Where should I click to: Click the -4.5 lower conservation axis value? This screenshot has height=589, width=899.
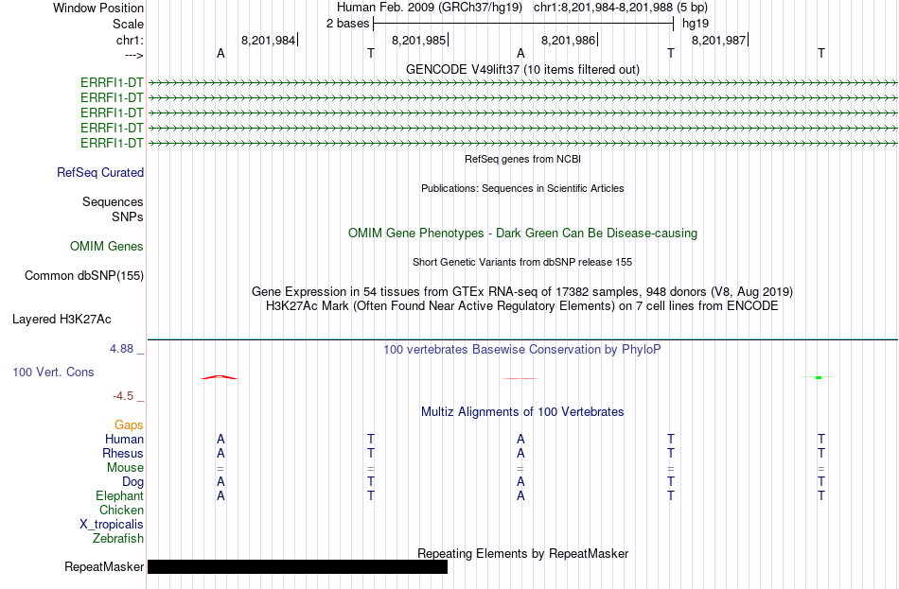click(123, 396)
